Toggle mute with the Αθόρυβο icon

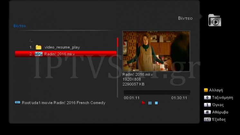207,112
